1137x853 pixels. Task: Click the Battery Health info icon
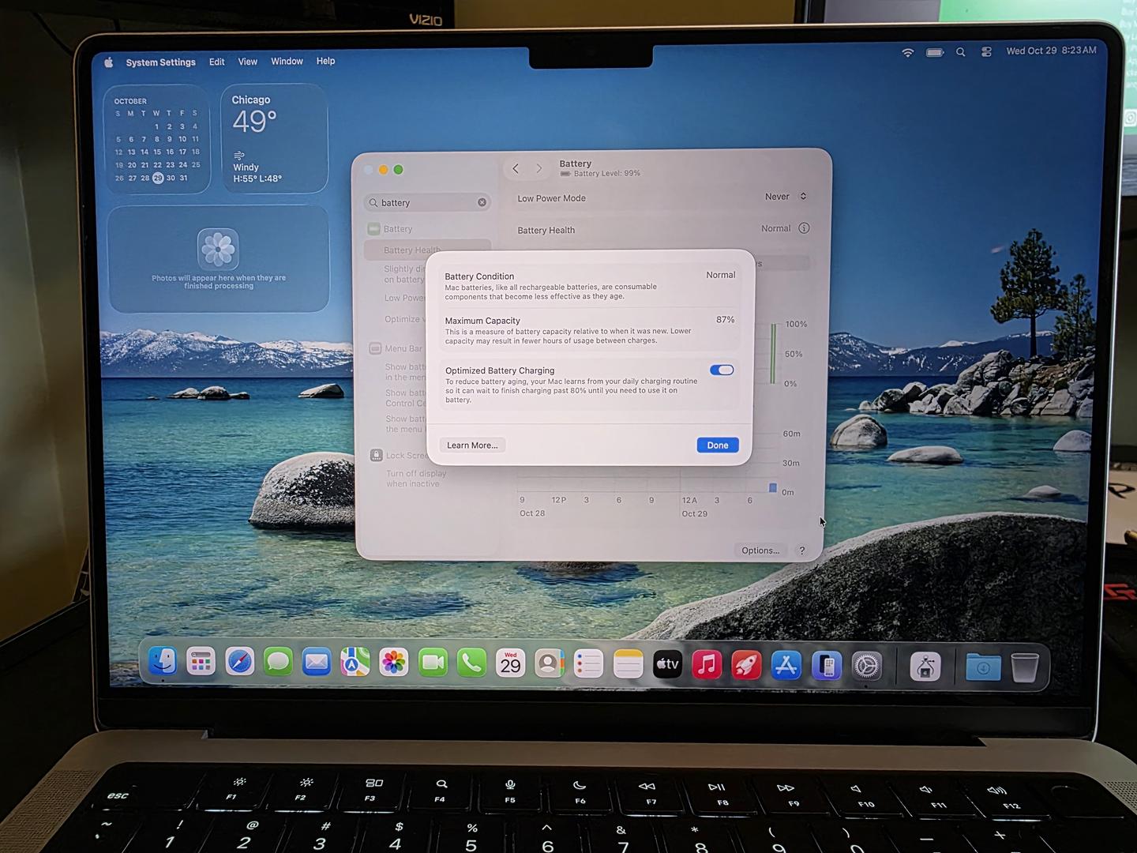(x=804, y=228)
